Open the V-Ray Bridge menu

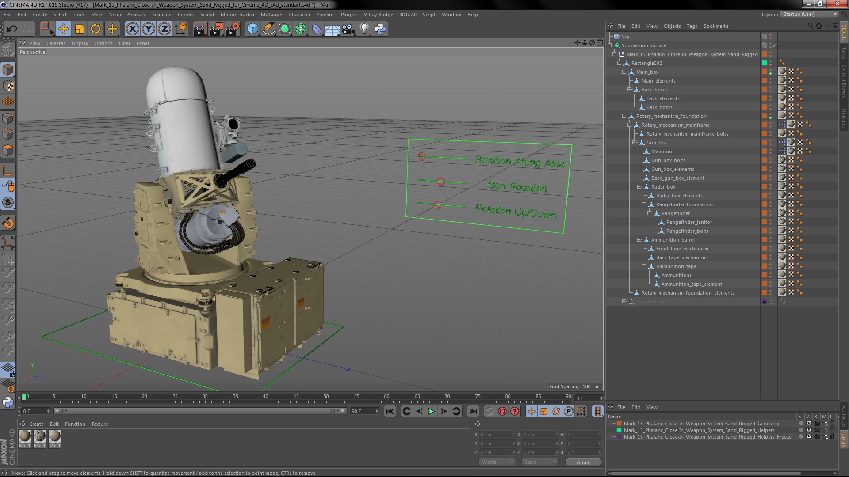[x=378, y=15]
